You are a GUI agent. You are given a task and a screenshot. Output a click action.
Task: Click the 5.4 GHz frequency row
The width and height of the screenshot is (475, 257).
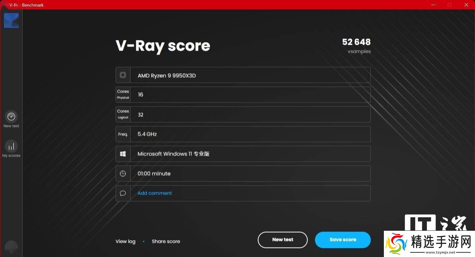(x=250, y=134)
